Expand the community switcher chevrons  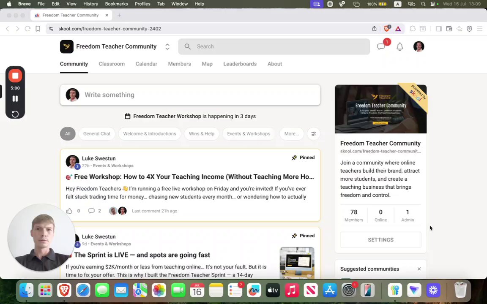tap(167, 46)
